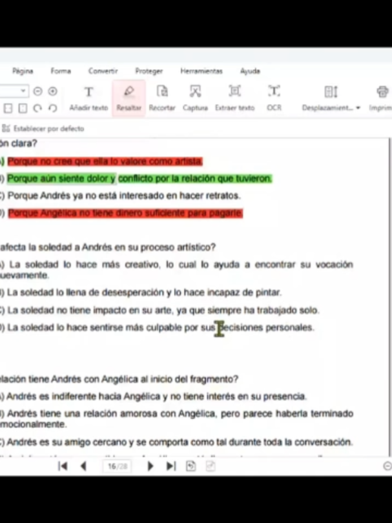Click Establecer por defecto
Image resolution: width=392 pixels, height=523 pixels.
point(43,128)
